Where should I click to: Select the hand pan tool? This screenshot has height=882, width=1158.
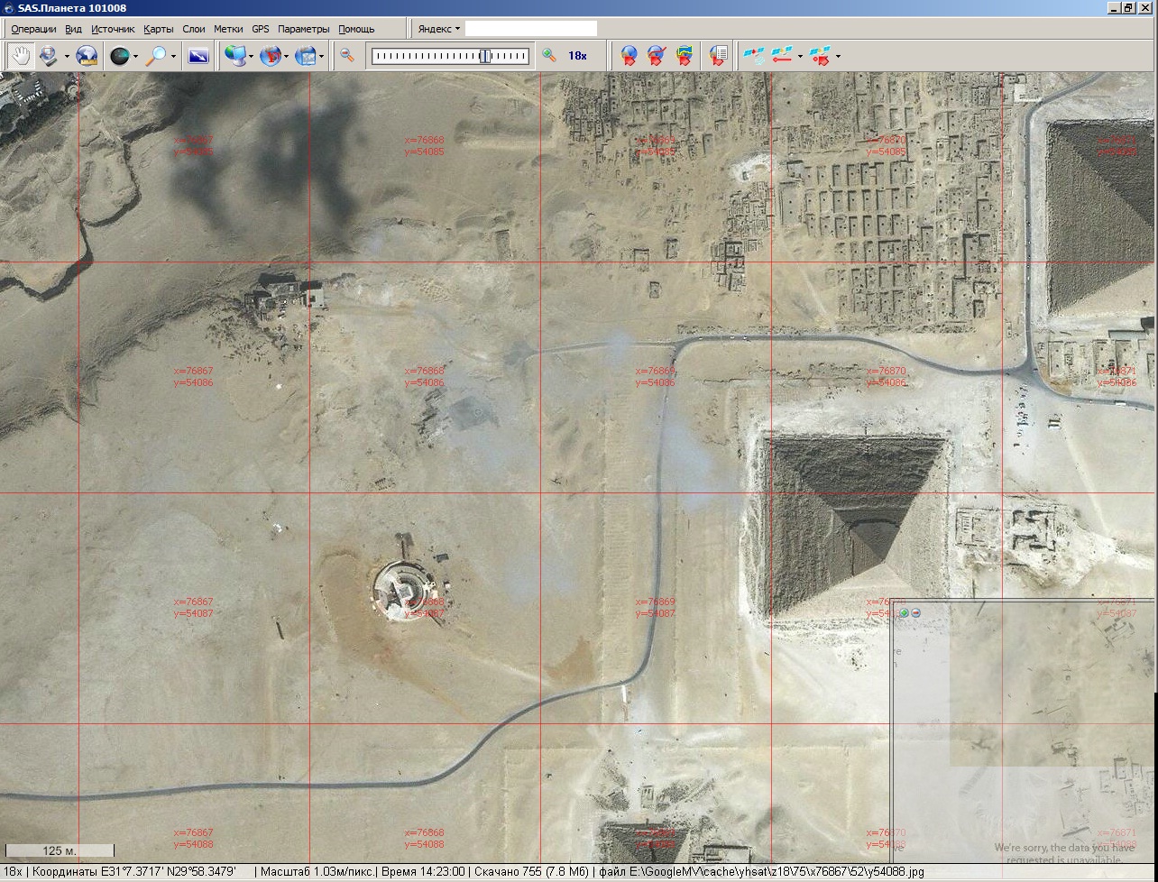click(x=20, y=56)
